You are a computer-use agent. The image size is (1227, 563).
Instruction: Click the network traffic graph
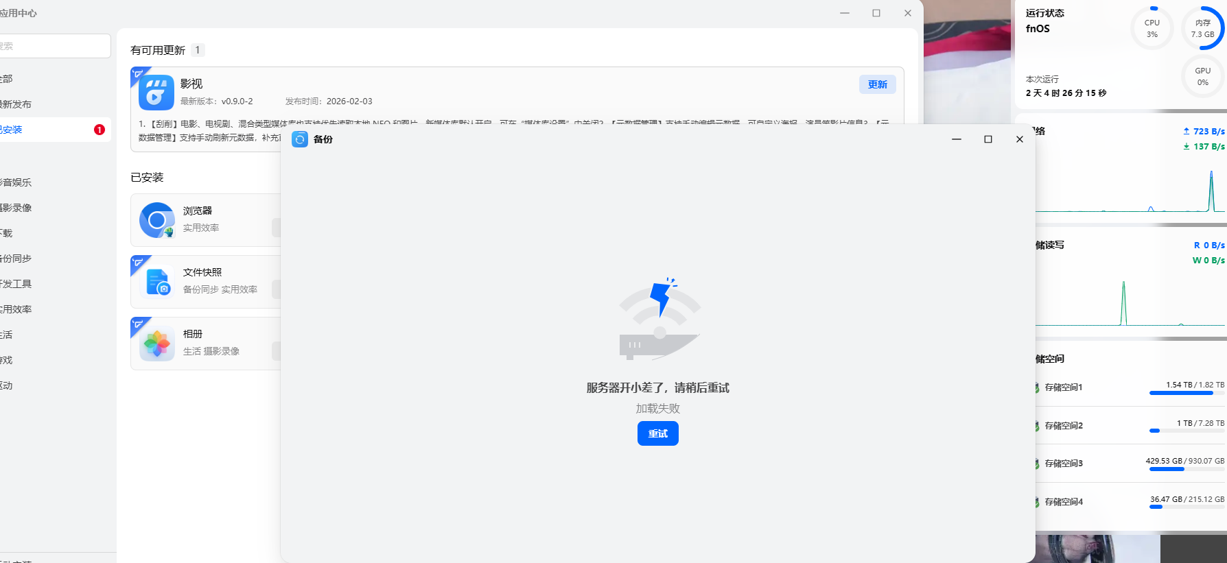(x=1130, y=190)
